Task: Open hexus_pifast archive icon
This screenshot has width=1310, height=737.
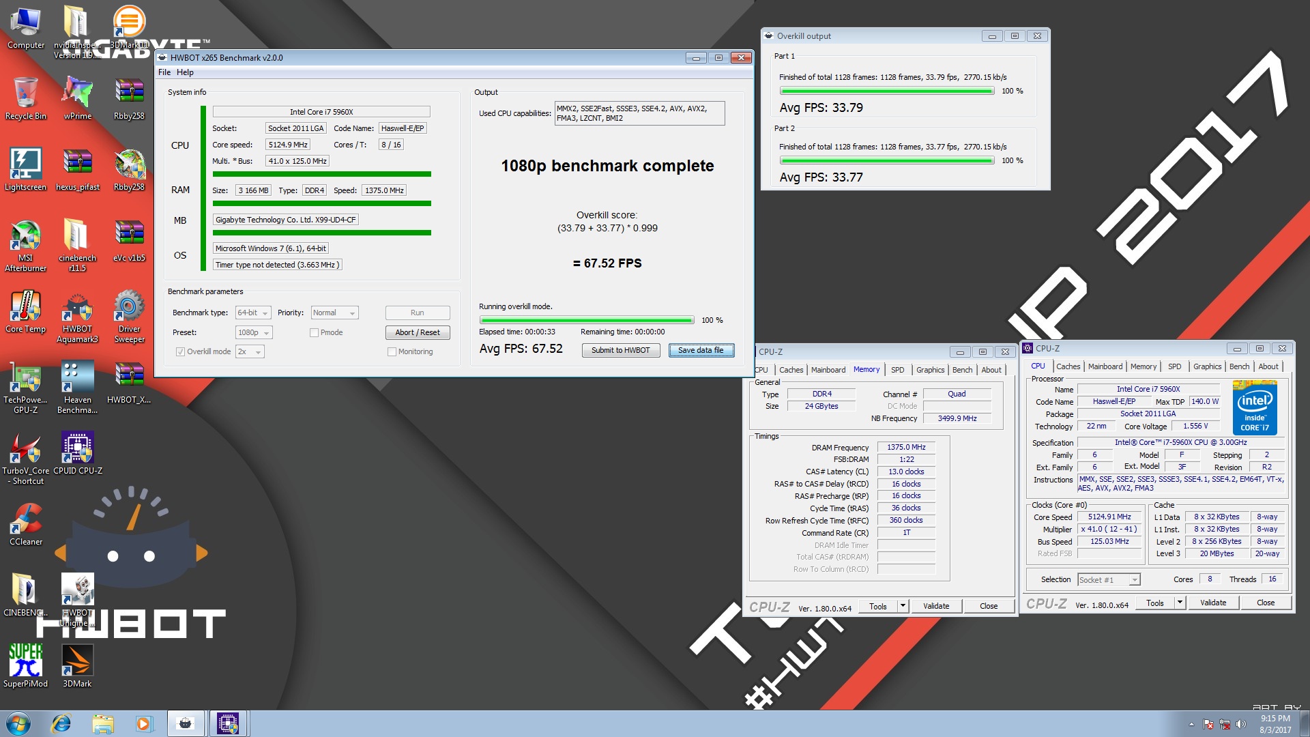Action: [x=77, y=169]
